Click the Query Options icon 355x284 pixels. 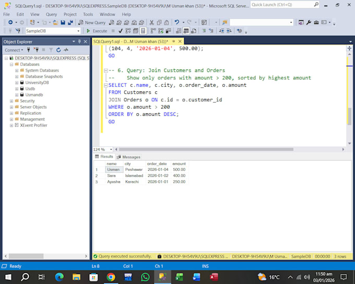coord(136,31)
